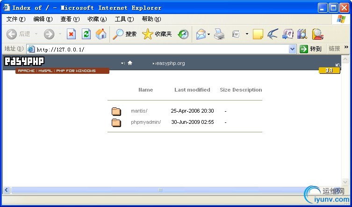This screenshot has width=352, height=207.
Task: Sort by Last modified column header
Action: click(x=193, y=90)
